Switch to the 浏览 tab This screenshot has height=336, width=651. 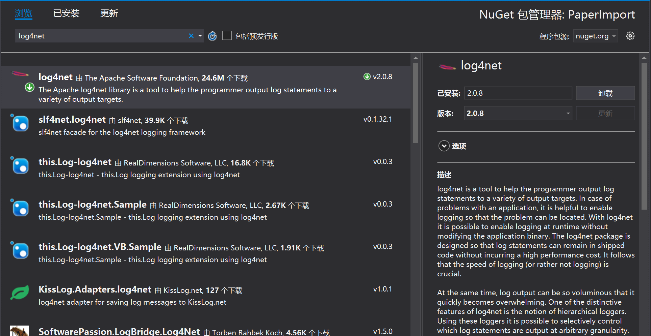point(24,13)
